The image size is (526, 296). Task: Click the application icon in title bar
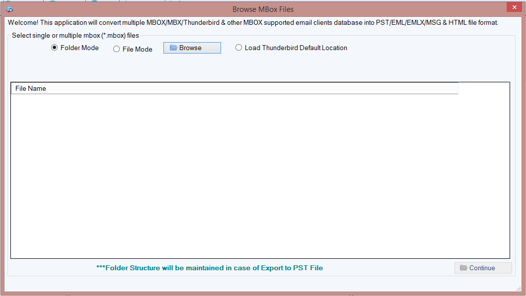(9, 9)
